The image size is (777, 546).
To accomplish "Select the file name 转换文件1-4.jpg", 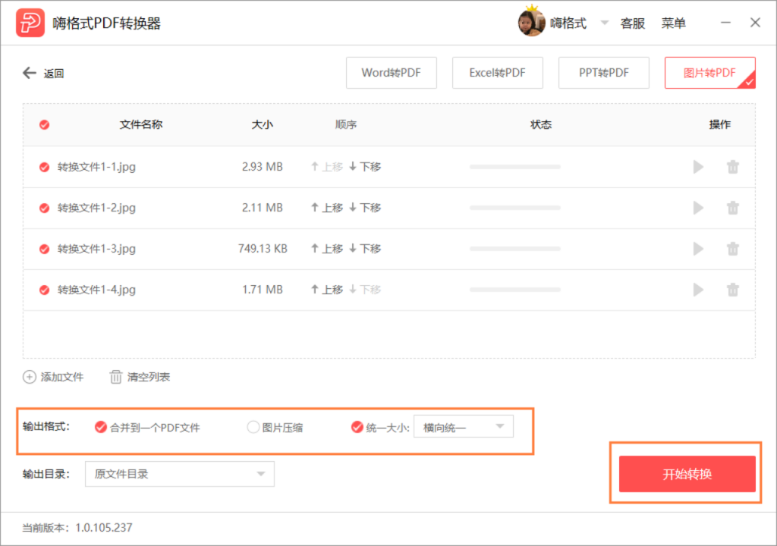I will pos(96,290).
